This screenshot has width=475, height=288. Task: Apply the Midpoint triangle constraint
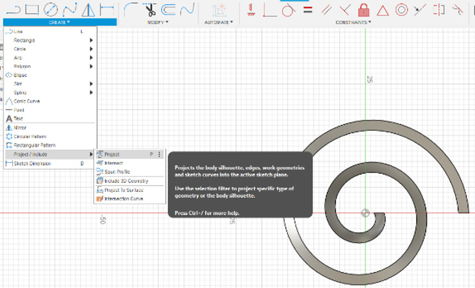pos(383,11)
